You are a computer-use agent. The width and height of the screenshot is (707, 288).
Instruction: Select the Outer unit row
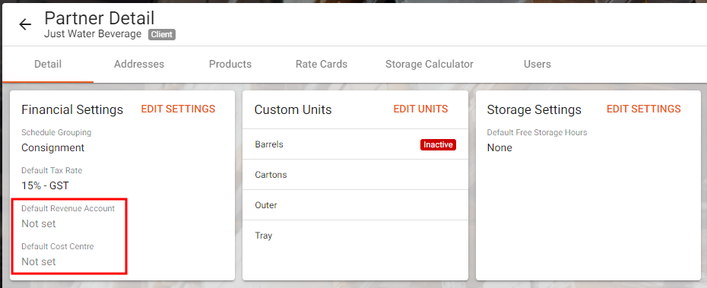tap(355, 205)
